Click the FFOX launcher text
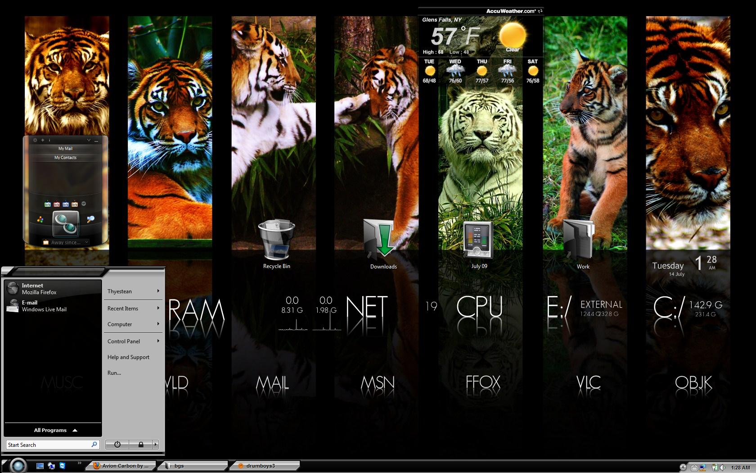756x473 pixels. click(x=483, y=383)
